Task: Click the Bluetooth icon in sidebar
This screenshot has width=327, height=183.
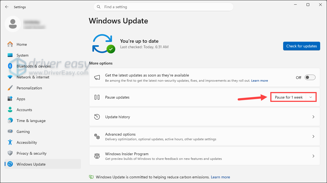Action: point(10,66)
